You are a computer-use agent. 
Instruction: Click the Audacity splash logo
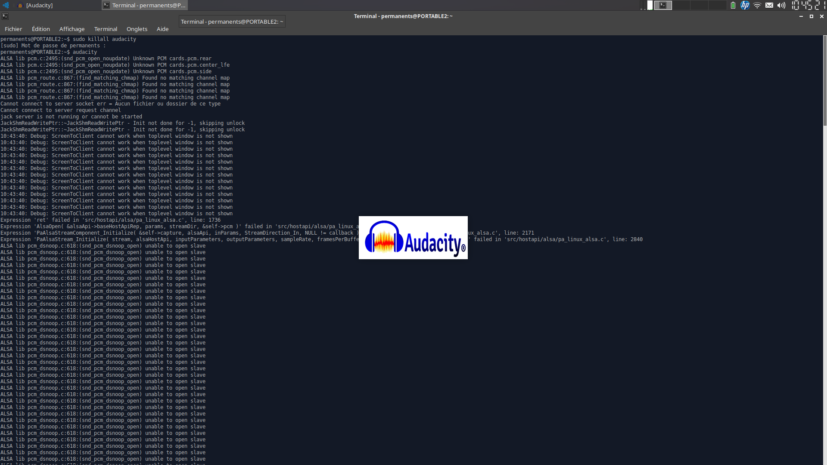point(413,238)
